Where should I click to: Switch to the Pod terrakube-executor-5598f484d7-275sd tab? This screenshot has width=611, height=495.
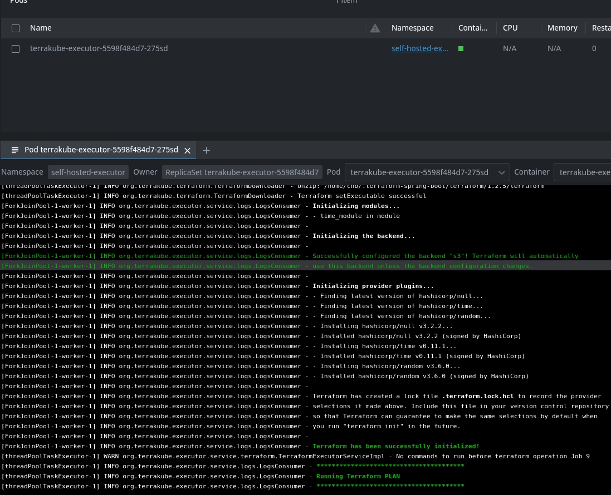[x=101, y=150]
